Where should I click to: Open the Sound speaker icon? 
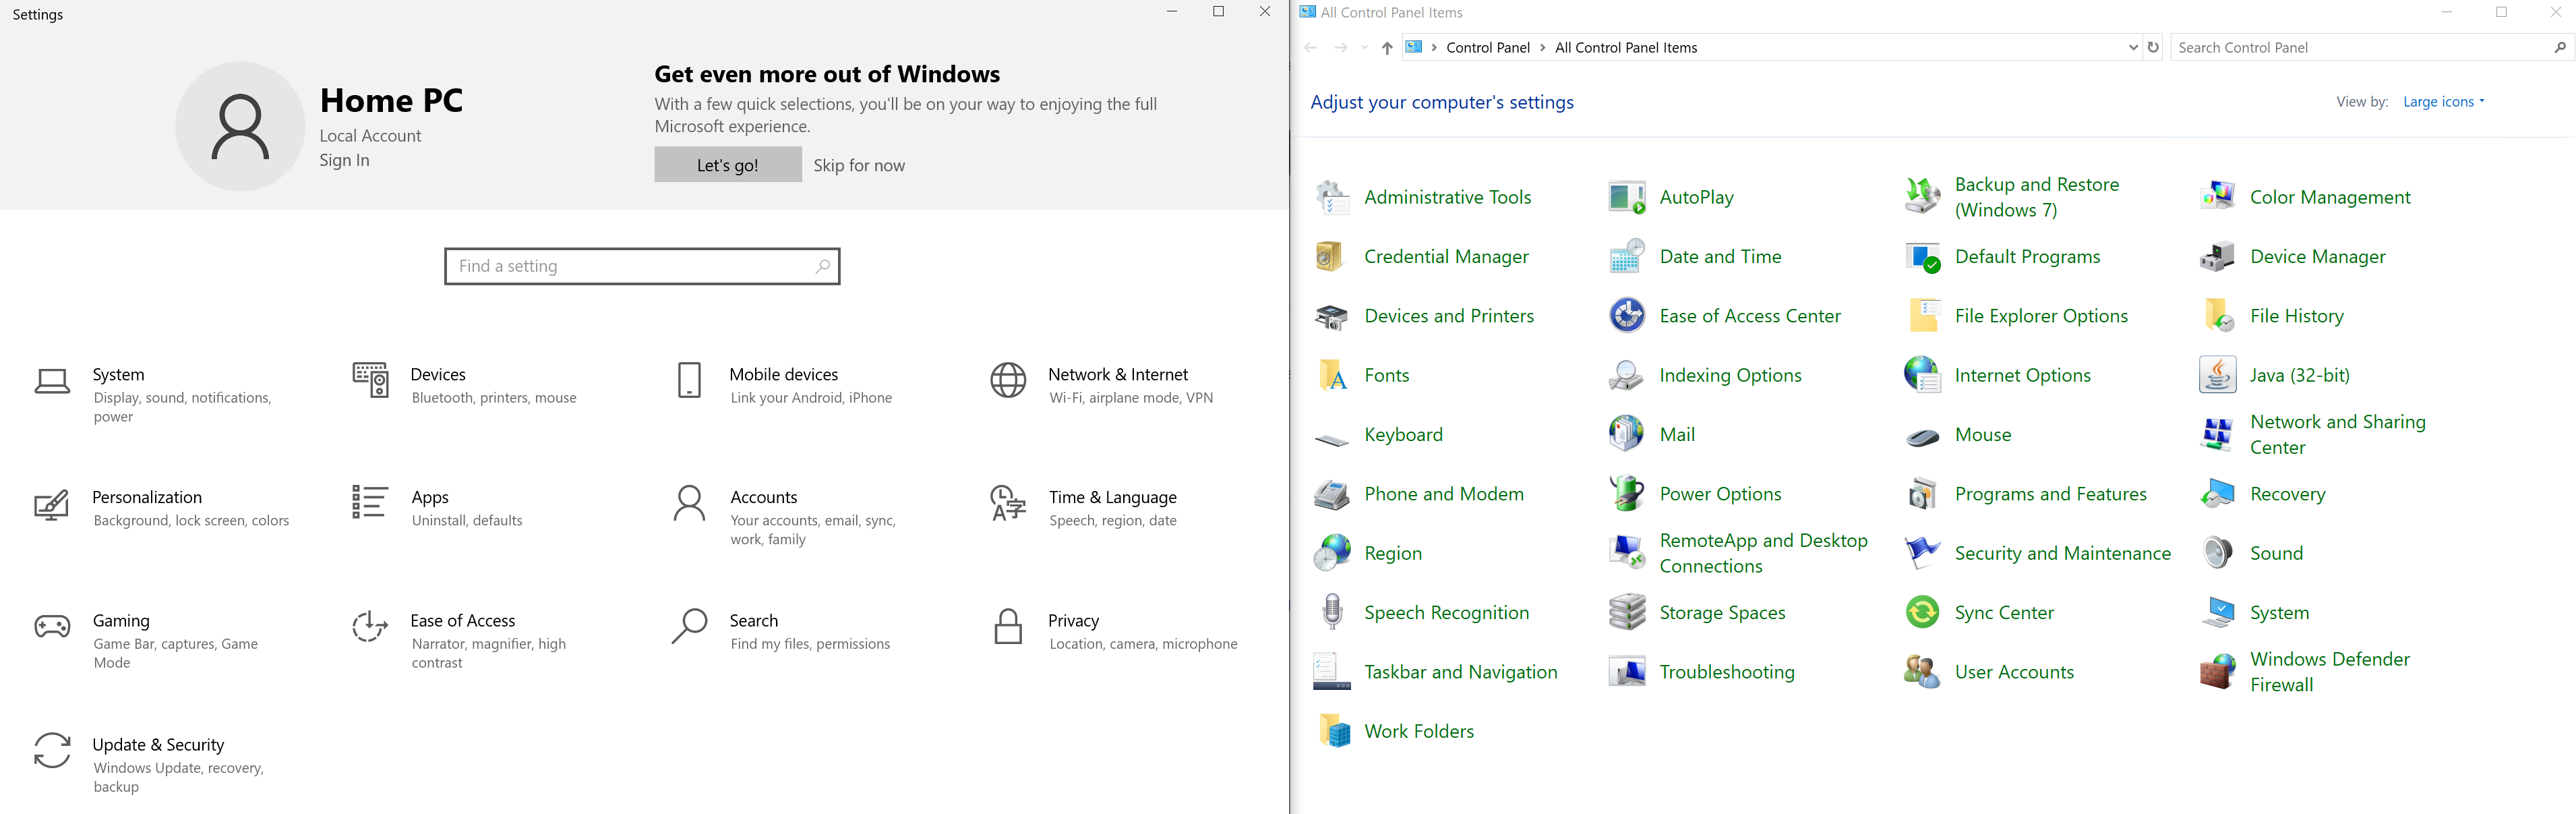[x=2217, y=553]
